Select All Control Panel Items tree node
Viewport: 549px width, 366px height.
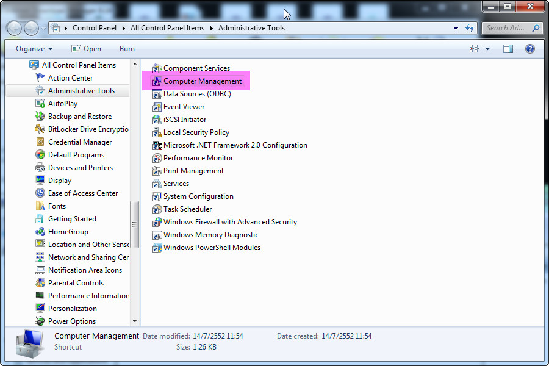point(72,65)
